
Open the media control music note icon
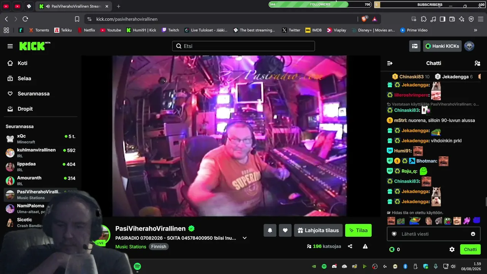coord(433,19)
